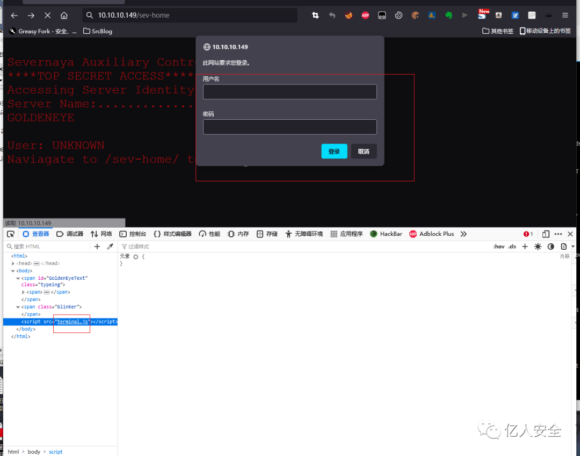
Task: Select the script breadcrumb at bottom
Action: tap(55, 452)
